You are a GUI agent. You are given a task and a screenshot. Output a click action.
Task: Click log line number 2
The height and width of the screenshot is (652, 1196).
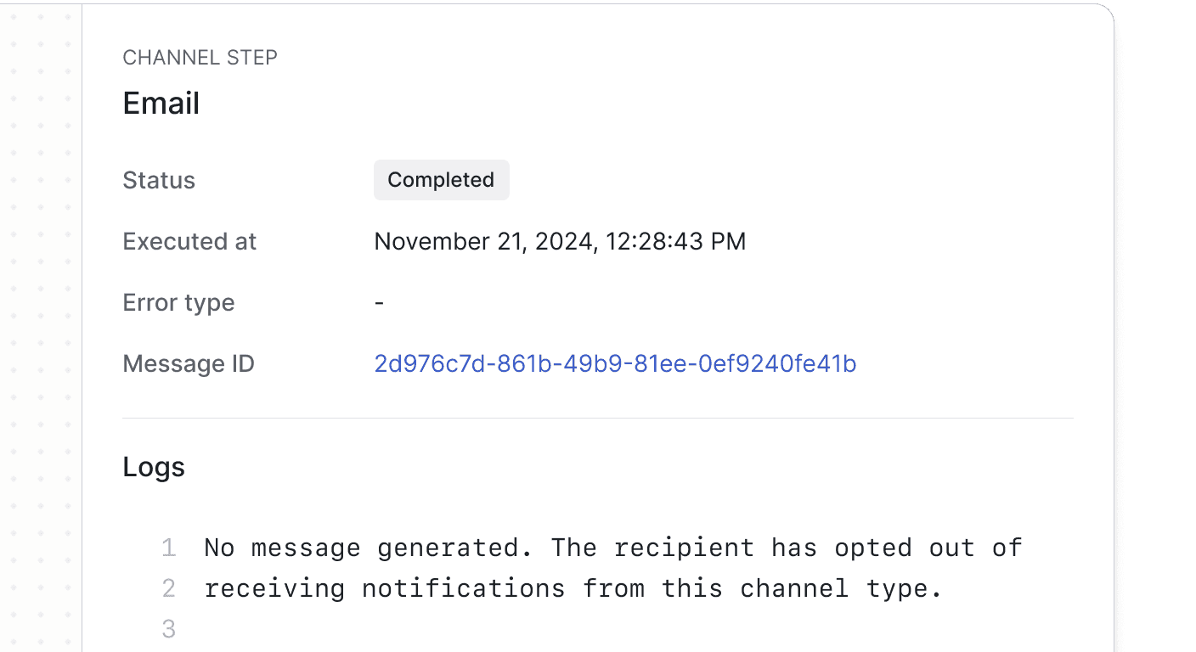coord(168,587)
